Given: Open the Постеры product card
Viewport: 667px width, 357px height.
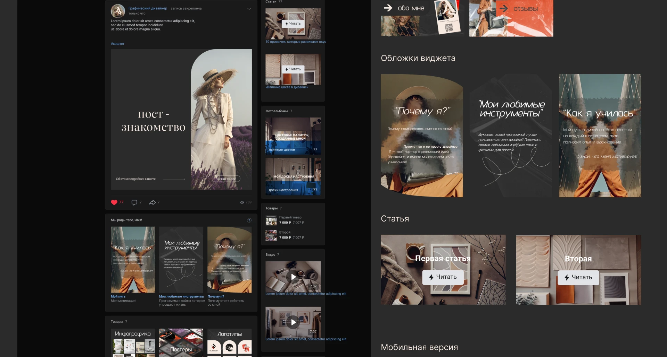Looking at the screenshot, I should pos(181,342).
